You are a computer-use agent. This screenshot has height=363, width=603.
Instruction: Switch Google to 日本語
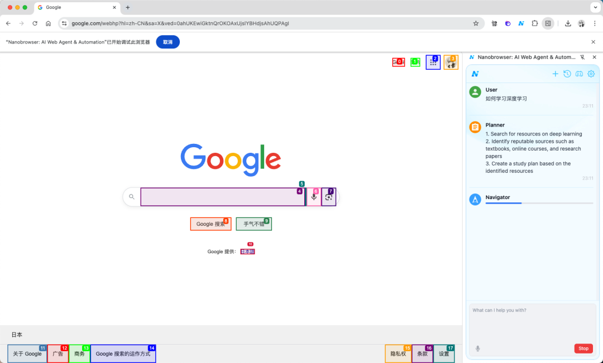(x=248, y=251)
